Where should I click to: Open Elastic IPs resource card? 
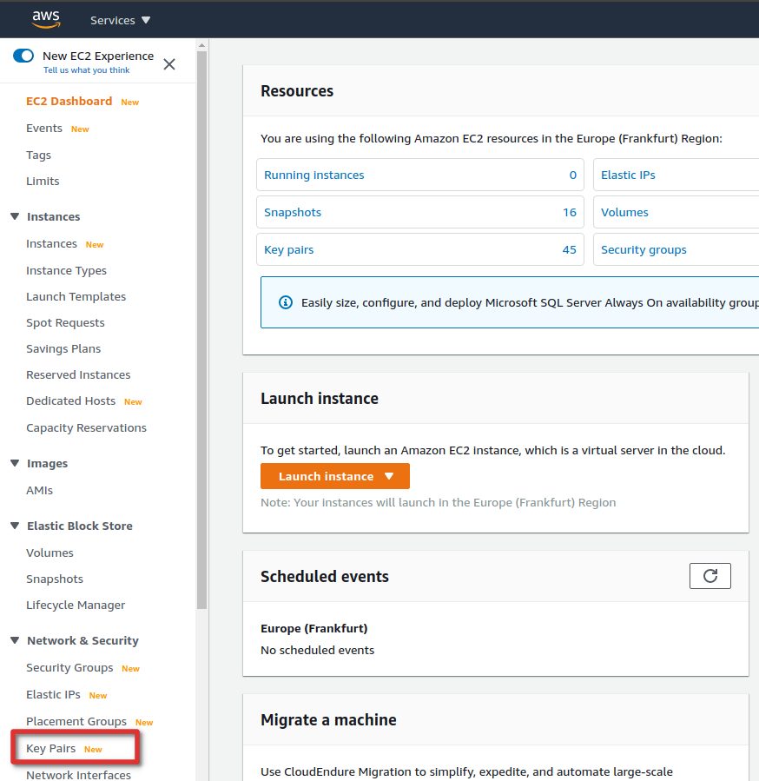click(676, 175)
